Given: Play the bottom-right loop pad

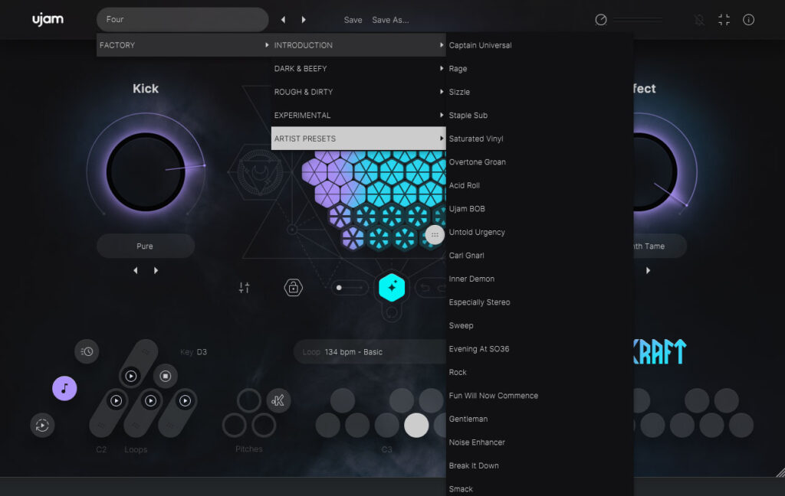Looking at the screenshot, I should [x=186, y=400].
